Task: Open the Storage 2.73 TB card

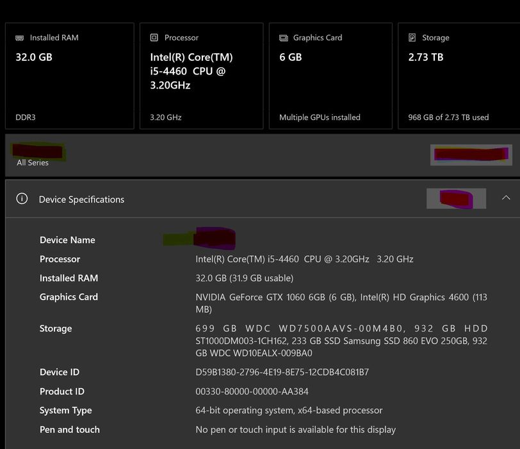Action: tap(459, 76)
